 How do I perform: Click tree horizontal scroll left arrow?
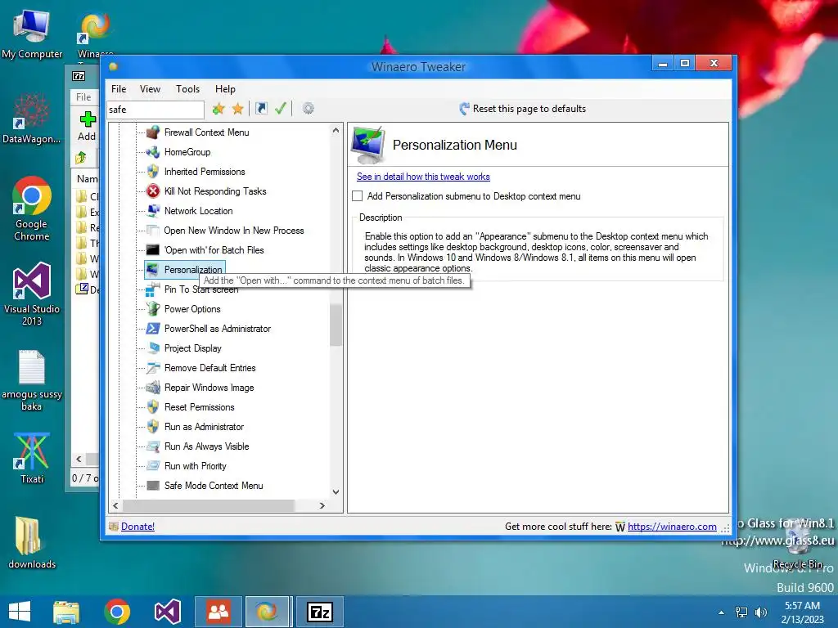tap(115, 505)
